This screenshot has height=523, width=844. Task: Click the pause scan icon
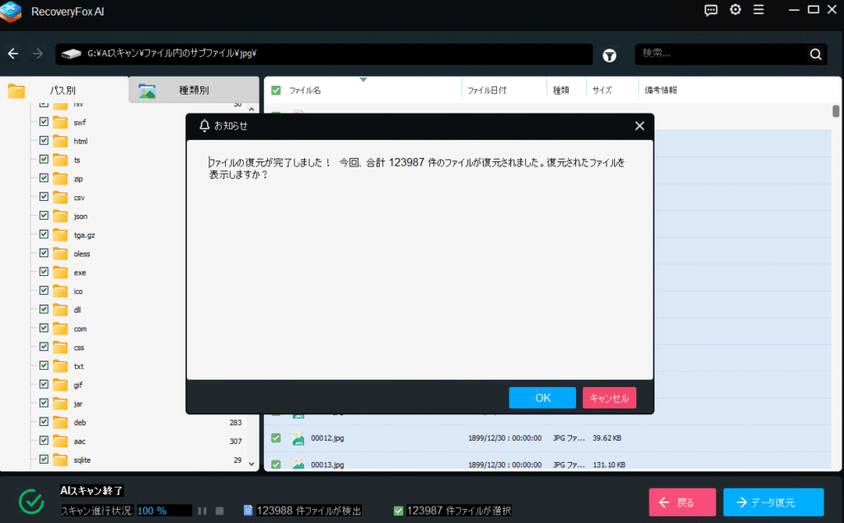click(202, 511)
